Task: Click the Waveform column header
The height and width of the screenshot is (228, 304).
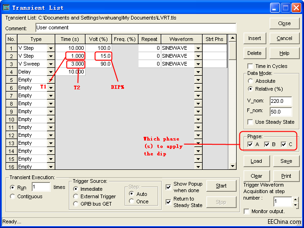Action: tap(181, 39)
